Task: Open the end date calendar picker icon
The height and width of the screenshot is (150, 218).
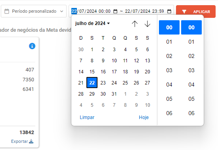Action: click(x=169, y=11)
